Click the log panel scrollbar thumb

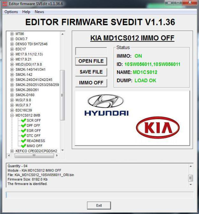[191, 178]
